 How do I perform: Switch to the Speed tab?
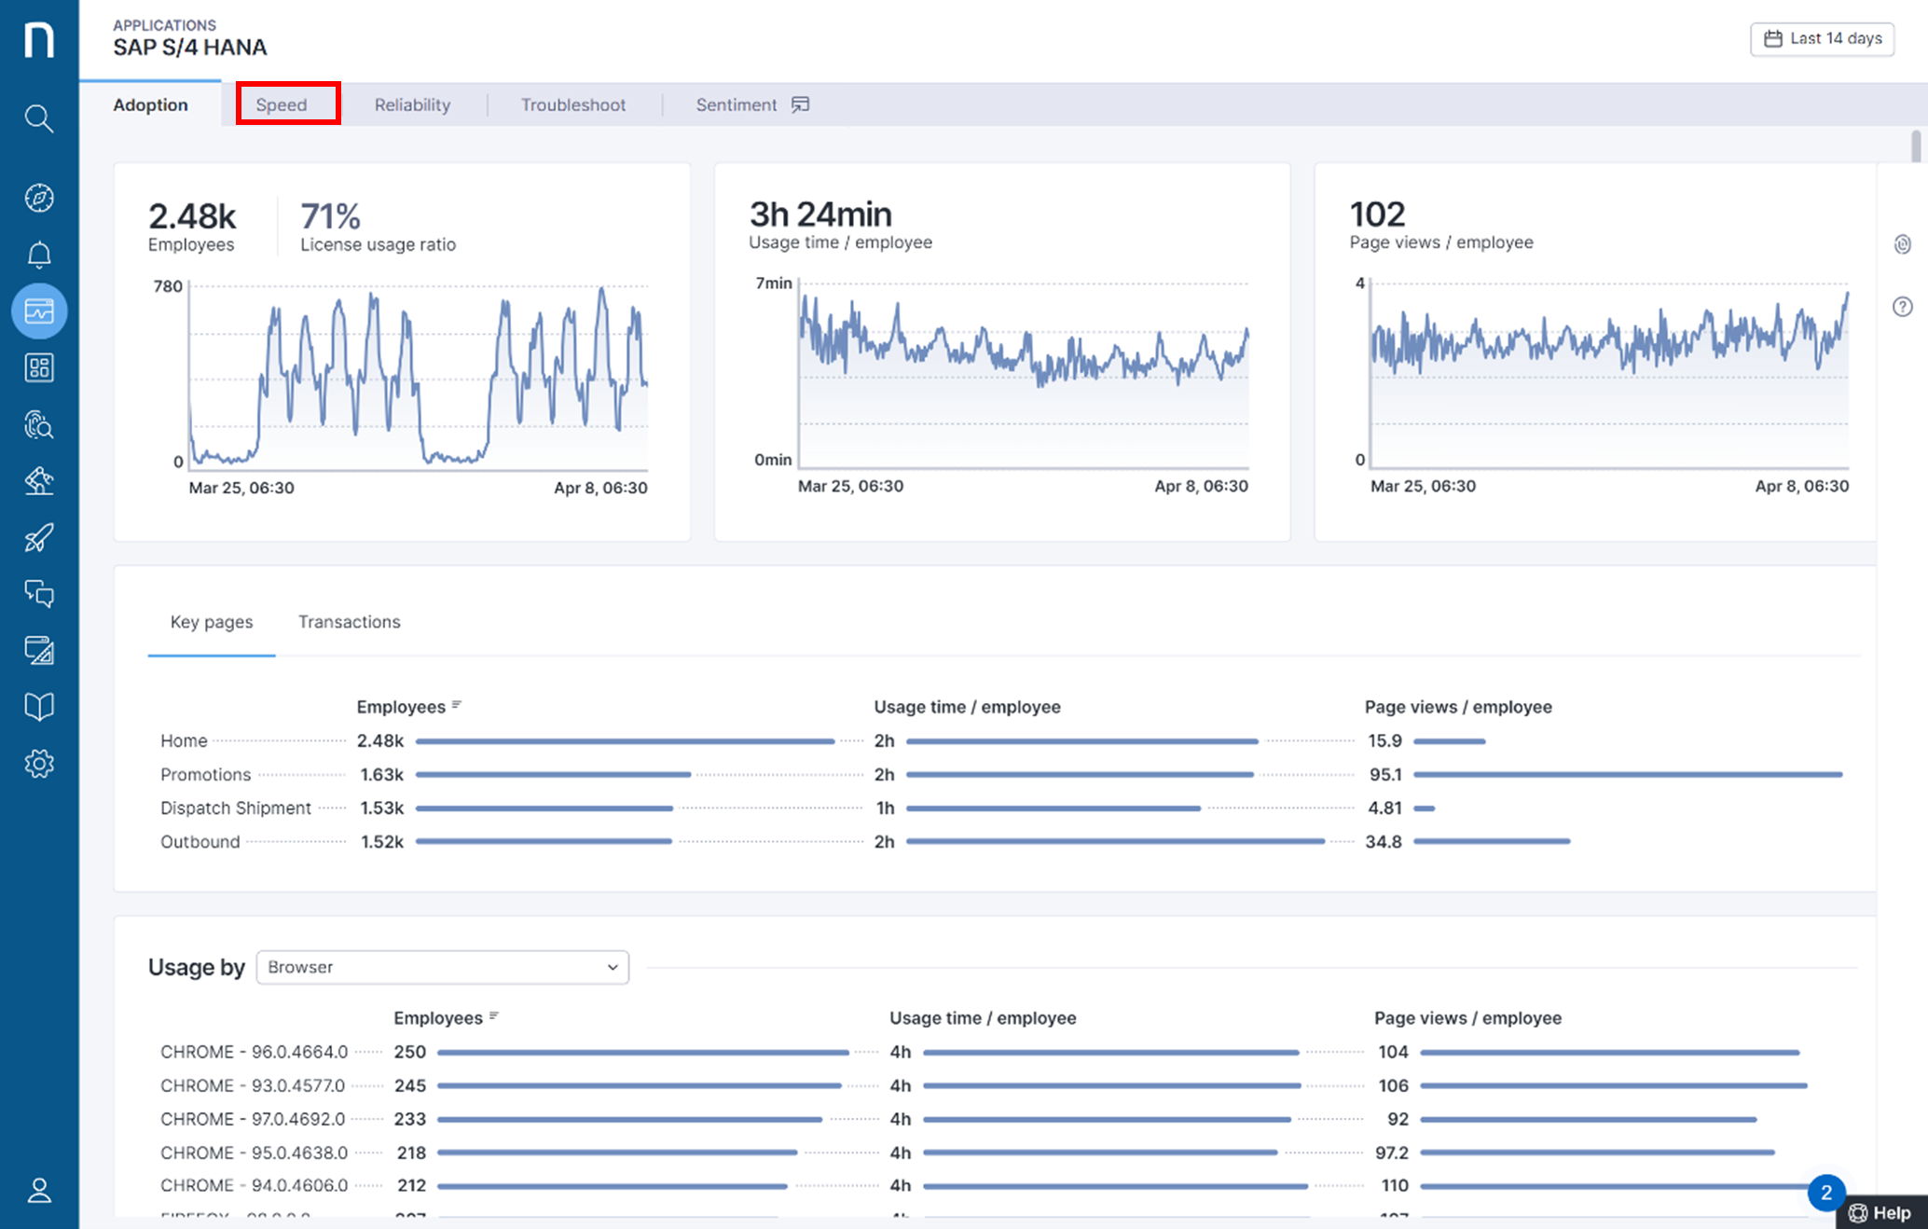(282, 104)
